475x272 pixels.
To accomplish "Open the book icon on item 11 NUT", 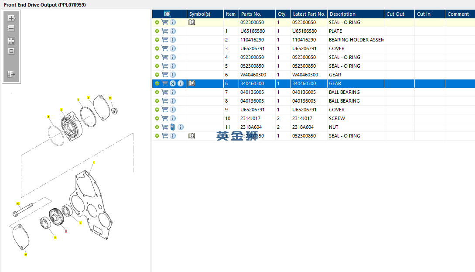I will click(x=173, y=127).
